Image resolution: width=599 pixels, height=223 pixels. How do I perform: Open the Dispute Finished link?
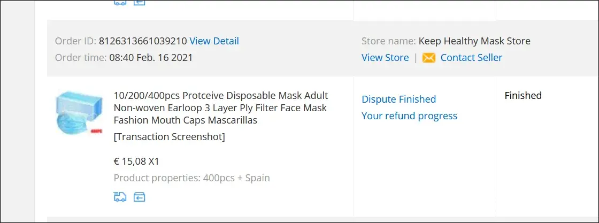(x=398, y=99)
